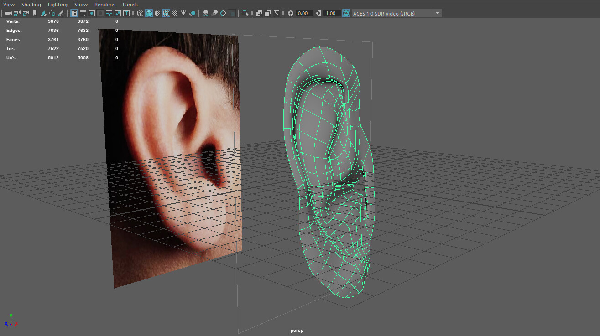Select Smooth Shade All cube icon
Viewport: 600px width, 336px height.
pyautogui.click(x=149, y=13)
